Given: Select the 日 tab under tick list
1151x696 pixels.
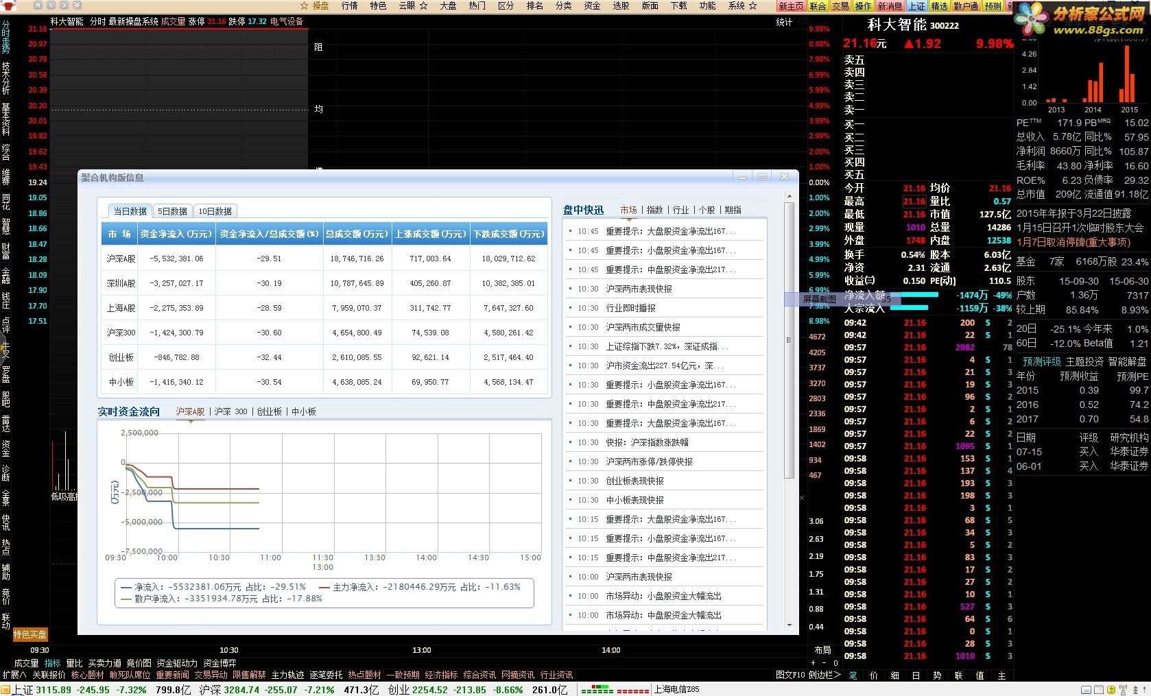Looking at the screenshot, I should 916,675.
